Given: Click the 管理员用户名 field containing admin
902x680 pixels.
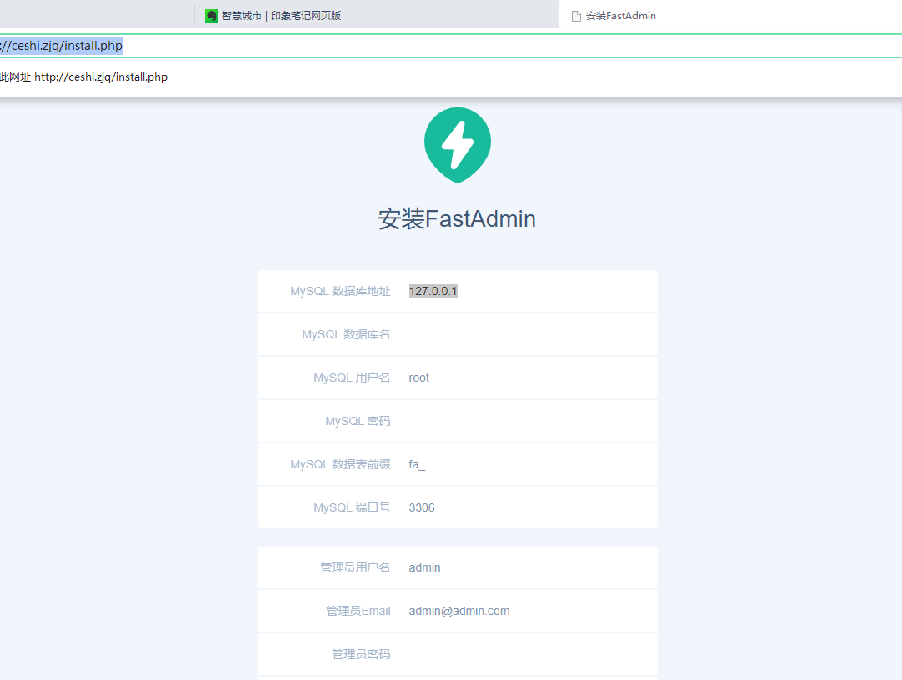Looking at the screenshot, I should pyautogui.click(x=530, y=567).
